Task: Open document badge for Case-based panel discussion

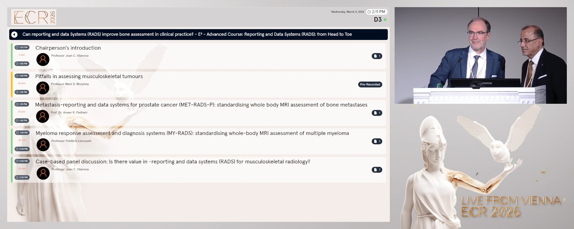Action: 377,170
